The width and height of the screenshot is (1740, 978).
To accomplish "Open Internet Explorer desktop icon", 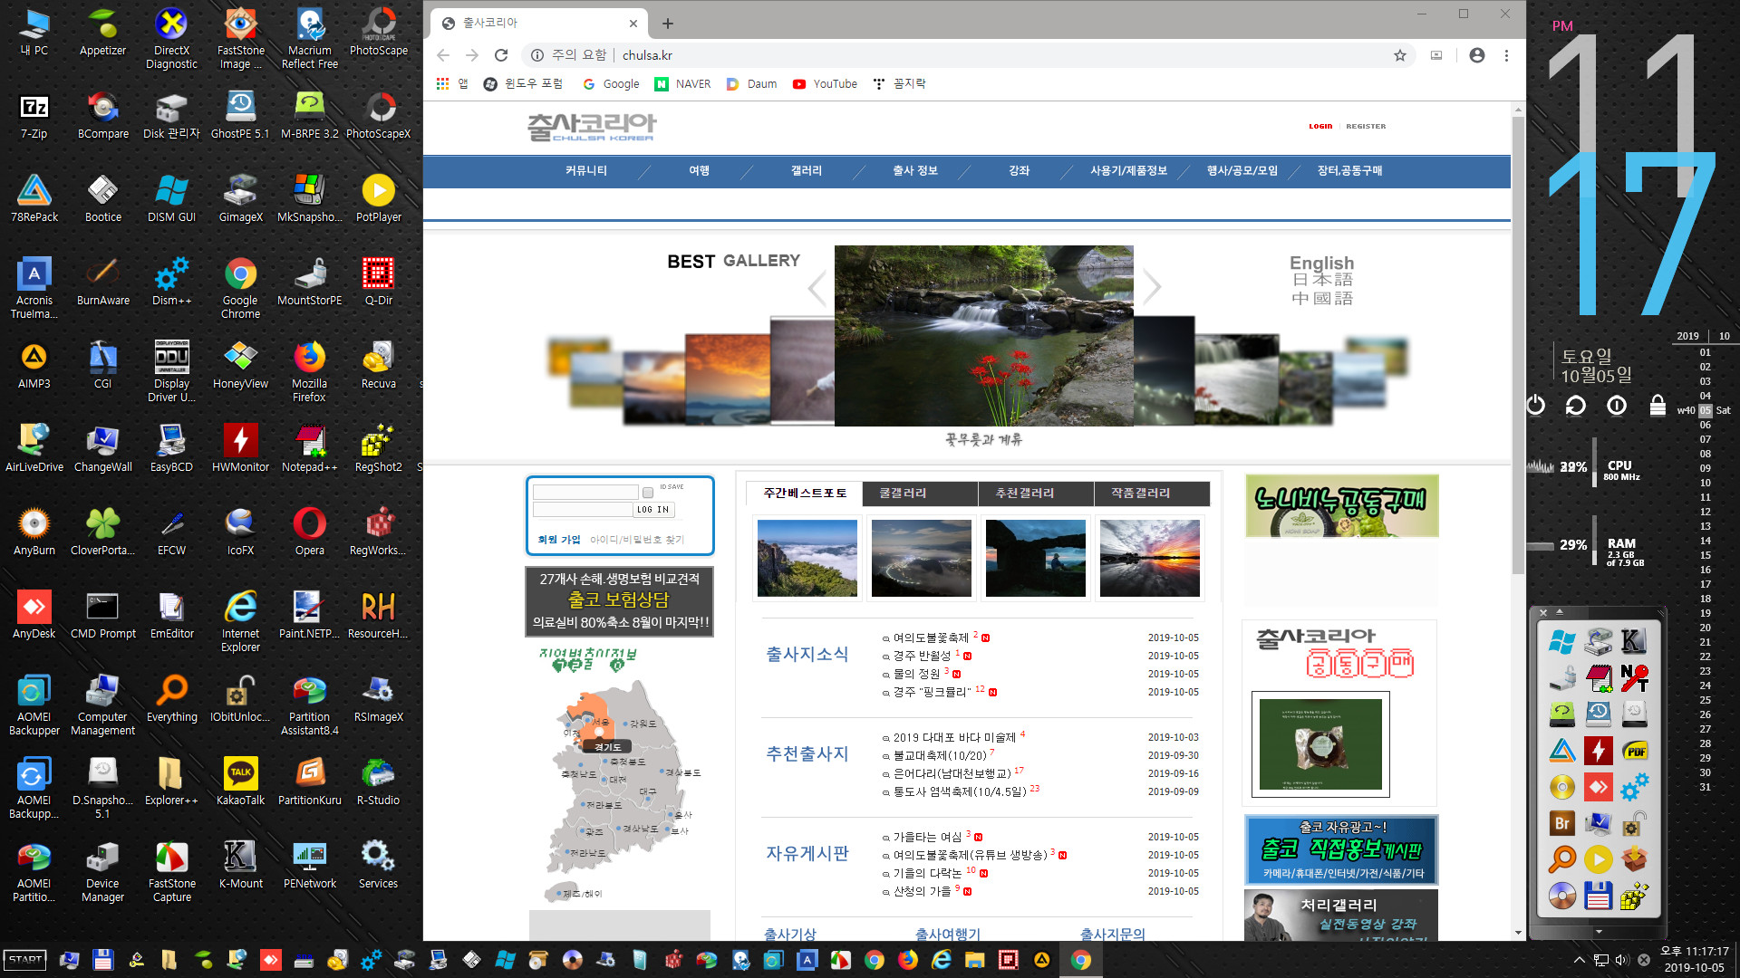I will pyautogui.click(x=240, y=622).
